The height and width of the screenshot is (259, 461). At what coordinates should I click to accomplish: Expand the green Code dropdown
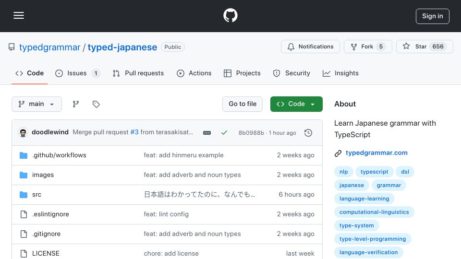pyautogui.click(x=296, y=104)
